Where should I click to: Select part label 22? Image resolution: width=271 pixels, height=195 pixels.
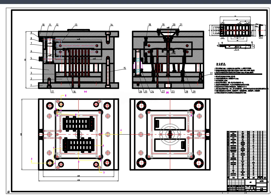[211, 73]
